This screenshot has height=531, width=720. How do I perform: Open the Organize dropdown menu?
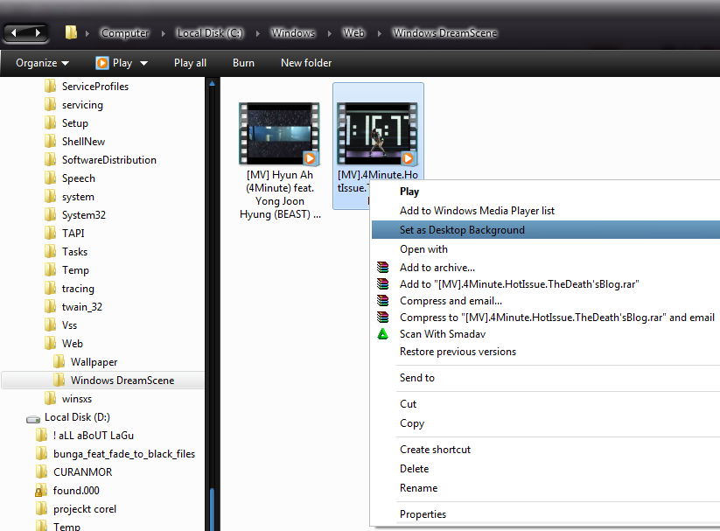click(x=42, y=63)
